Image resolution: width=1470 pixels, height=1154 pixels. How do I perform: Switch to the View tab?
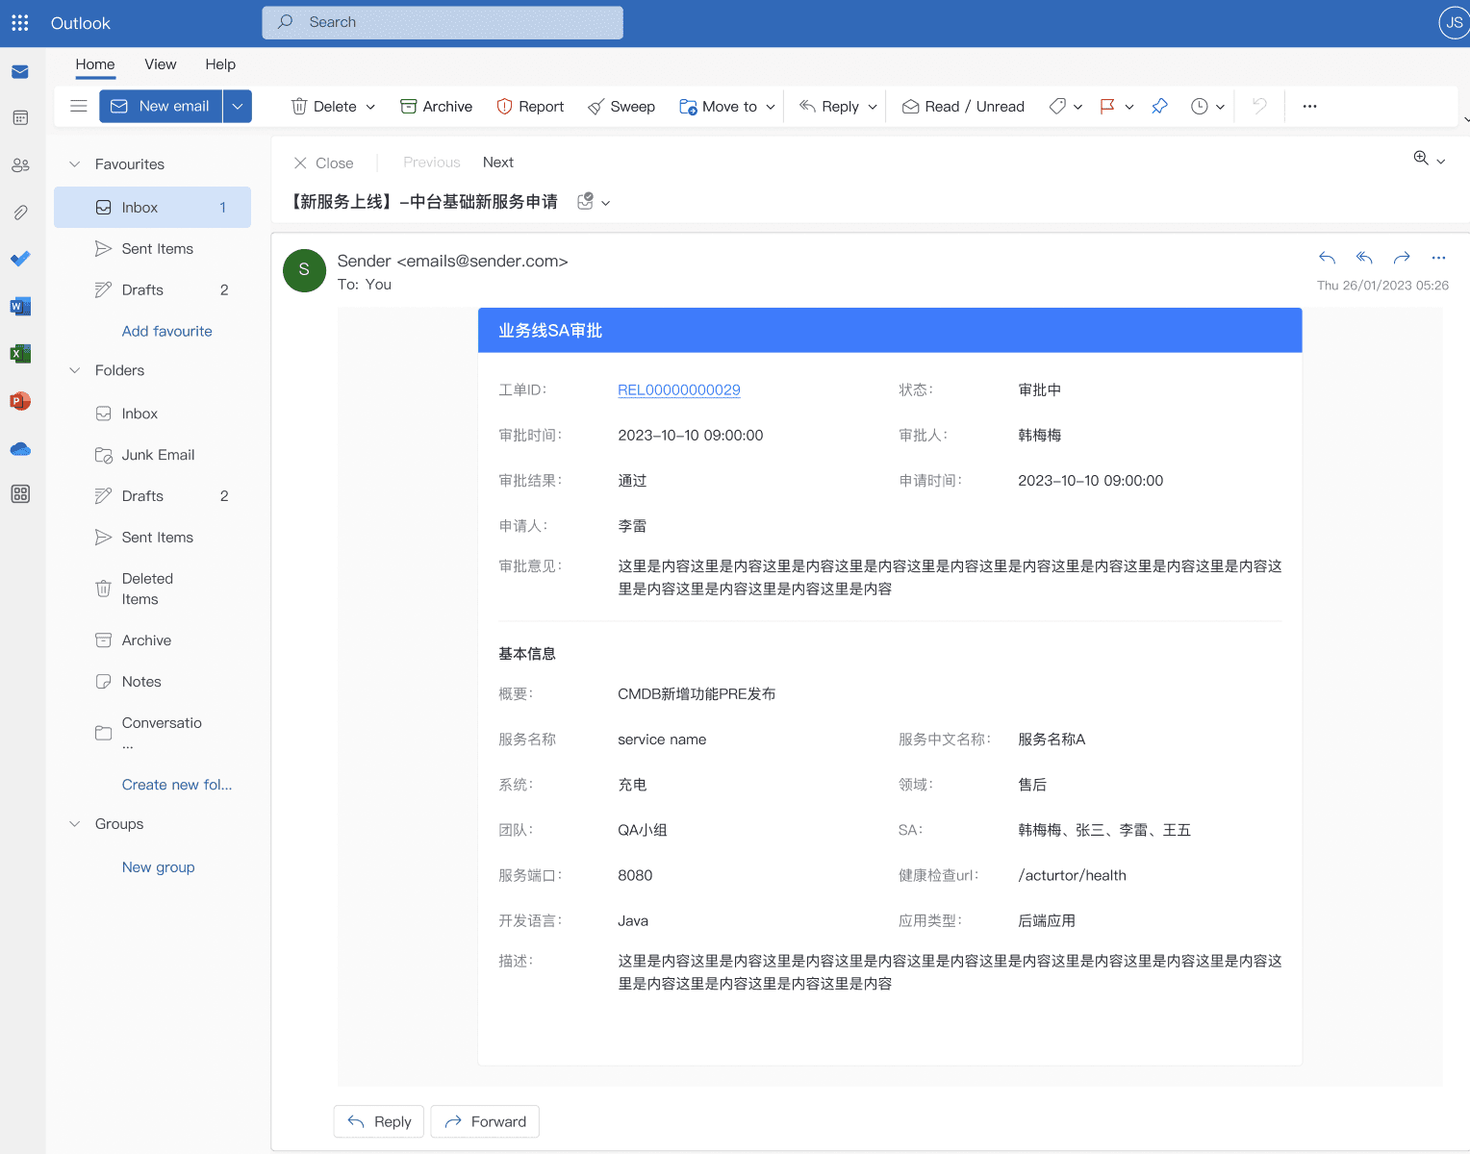click(x=160, y=64)
